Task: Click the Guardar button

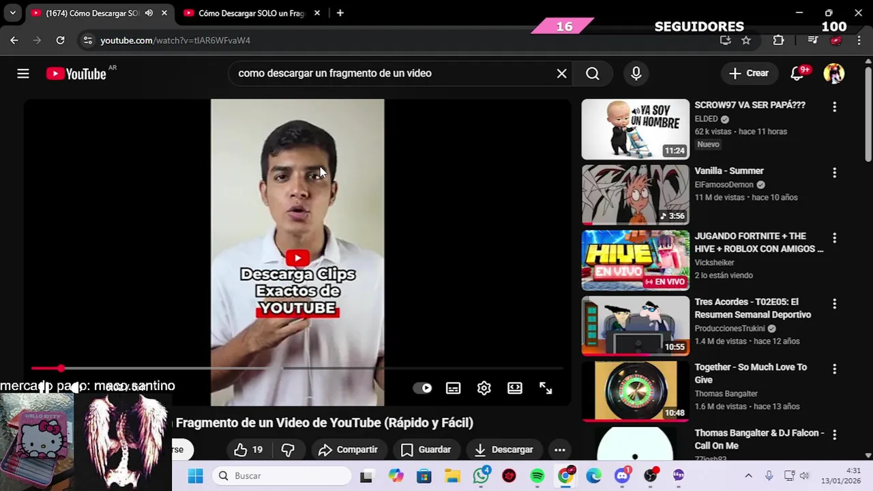Action: pyautogui.click(x=426, y=449)
